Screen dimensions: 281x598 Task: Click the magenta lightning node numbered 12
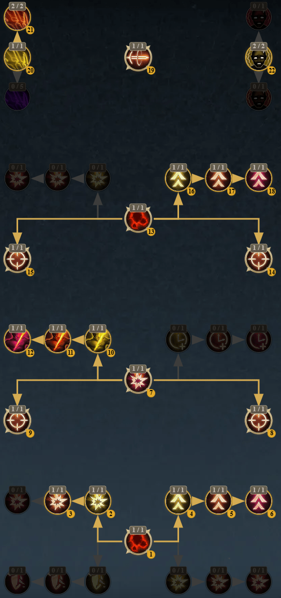coord(18,339)
